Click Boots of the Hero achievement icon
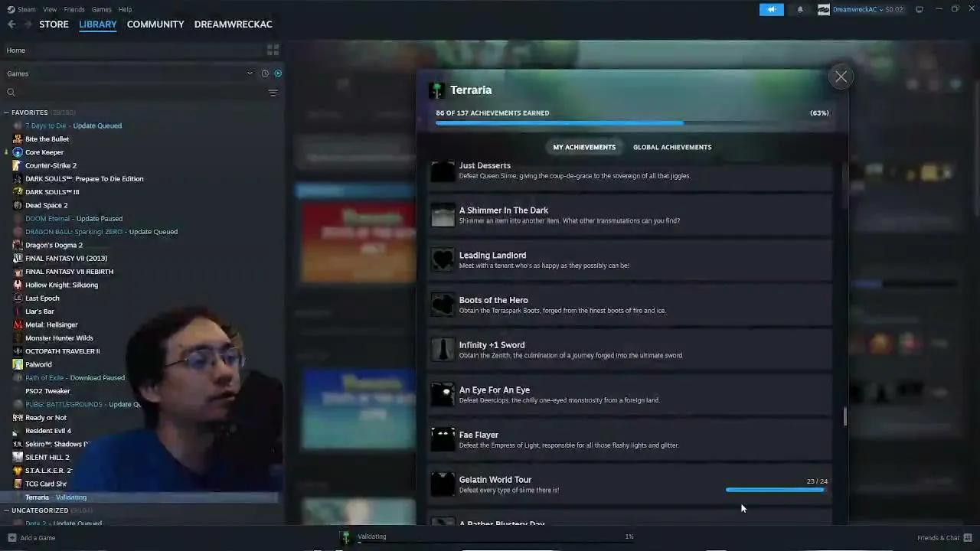Image resolution: width=980 pixels, height=551 pixels. [443, 305]
